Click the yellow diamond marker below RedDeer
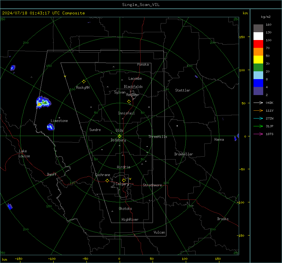282x263 pixels. 129,102
